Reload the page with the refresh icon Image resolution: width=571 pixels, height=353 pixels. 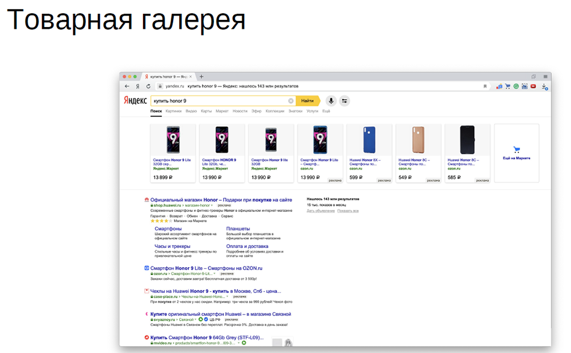point(148,86)
